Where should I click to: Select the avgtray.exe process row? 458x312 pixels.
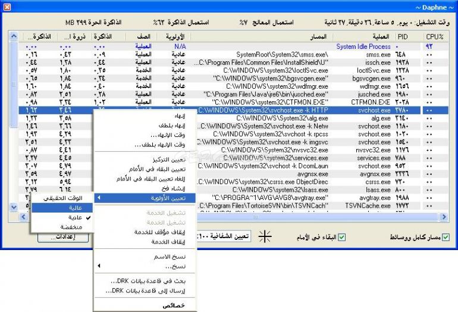(x=322, y=198)
